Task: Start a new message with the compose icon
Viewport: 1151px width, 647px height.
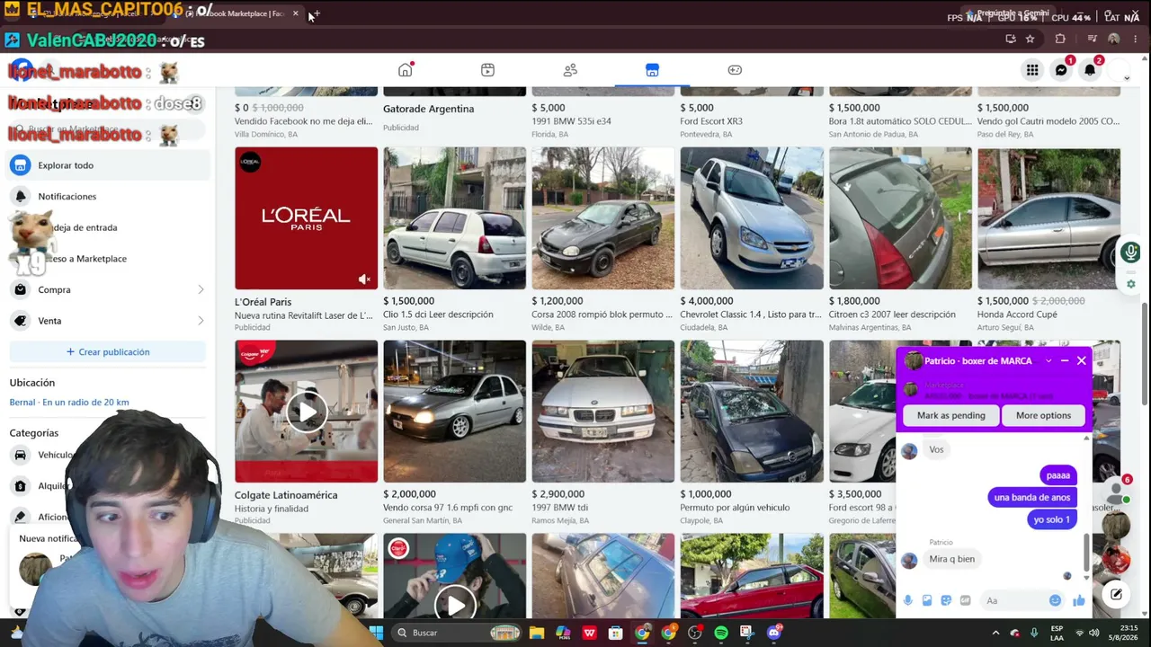Action: point(1116,594)
